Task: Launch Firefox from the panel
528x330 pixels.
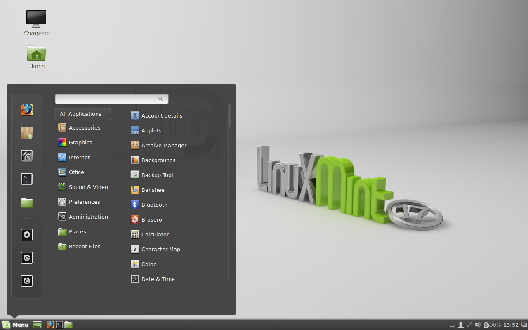Action: click(50, 325)
